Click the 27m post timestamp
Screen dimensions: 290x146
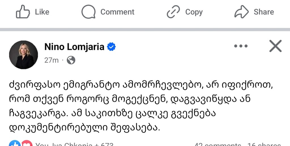point(51,60)
